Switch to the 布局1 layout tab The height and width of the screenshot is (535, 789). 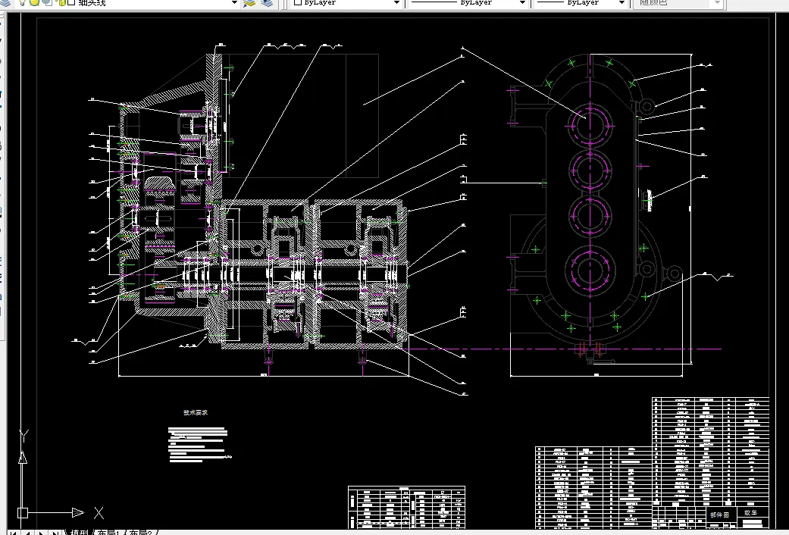pos(110,532)
